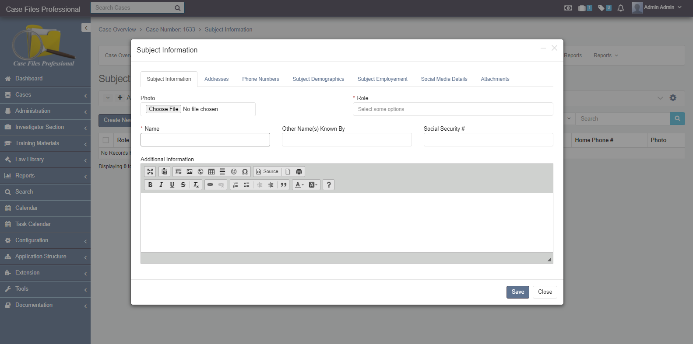Insert a table in the editor
This screenshot has height=344, width=693.
[x=211, y=172]
